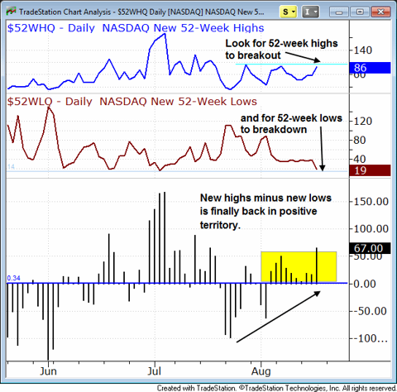Click the TradeStation chart icon in title bar
397x392 pixels.
tap(11, 12)
